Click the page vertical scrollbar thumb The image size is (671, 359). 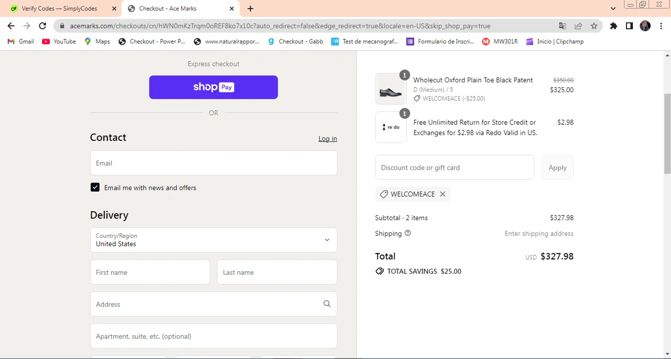[x=667, y=133]
